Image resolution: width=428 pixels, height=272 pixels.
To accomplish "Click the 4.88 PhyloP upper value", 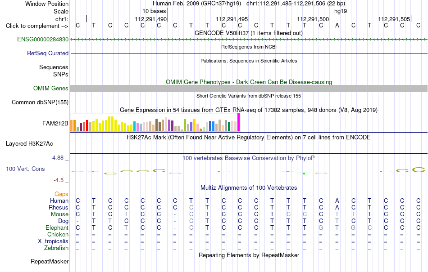I will coord(58,158).
